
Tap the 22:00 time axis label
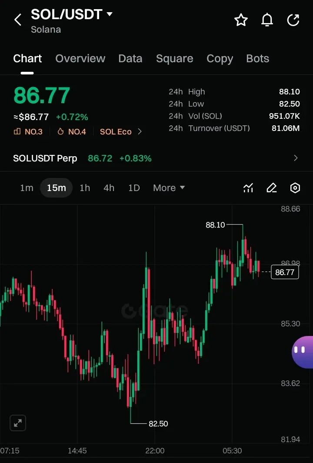coord(155,451)
